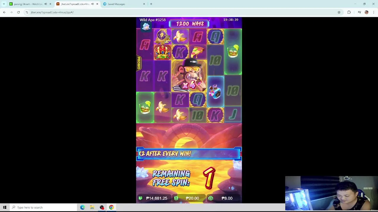The width and height of the screenshot is (378, 212).
Task: Click the green J symbol
Action: pyautogui.click(x=233, y=115)
